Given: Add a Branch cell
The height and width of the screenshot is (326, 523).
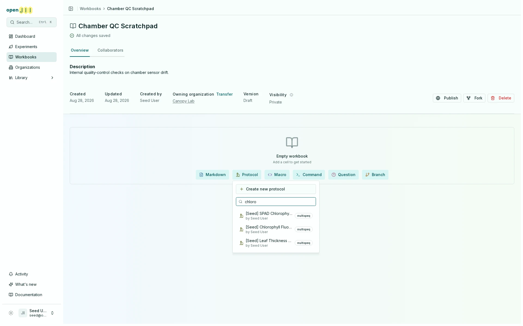Looking at the screenshot, I should coord(375,175).
